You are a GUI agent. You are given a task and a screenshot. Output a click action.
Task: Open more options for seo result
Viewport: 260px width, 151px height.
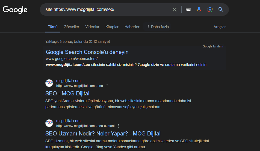point(107,86)
